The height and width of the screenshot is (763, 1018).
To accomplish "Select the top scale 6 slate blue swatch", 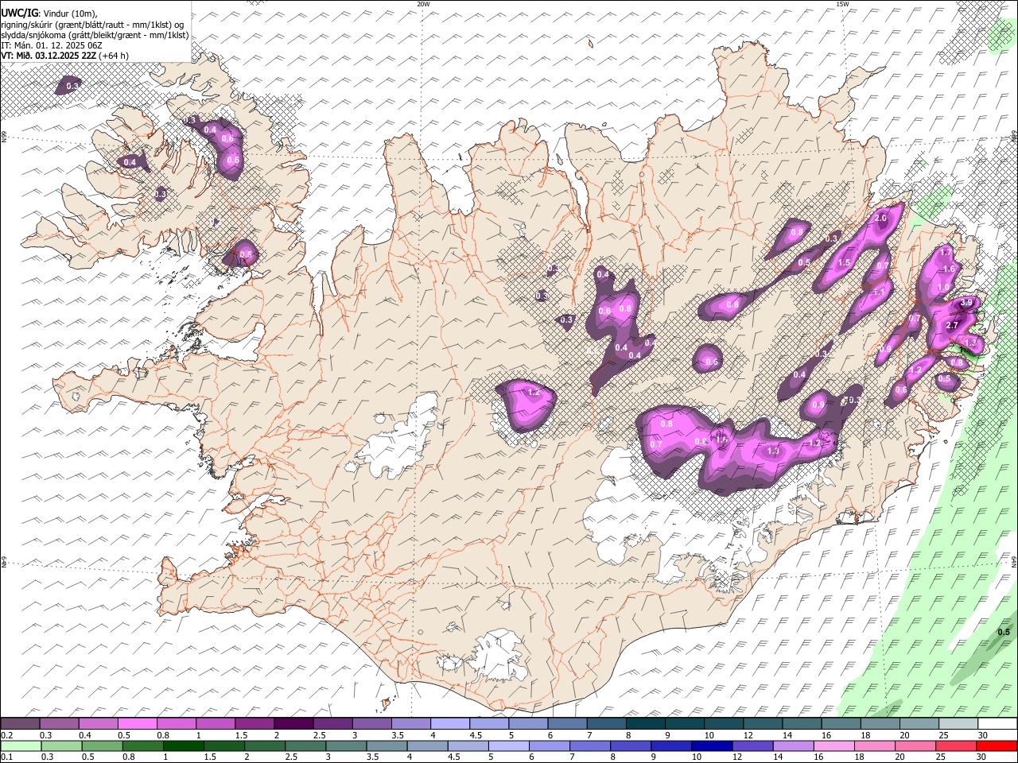I will point(566,723).
